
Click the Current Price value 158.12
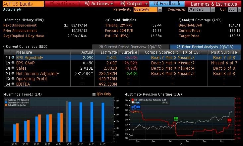235,31
